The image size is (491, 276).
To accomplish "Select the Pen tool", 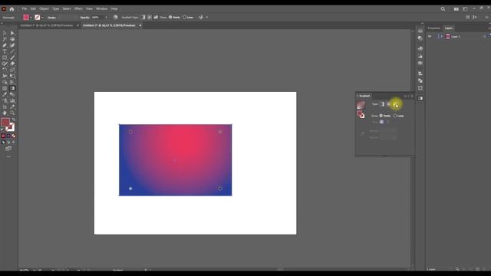I will 5,45.
